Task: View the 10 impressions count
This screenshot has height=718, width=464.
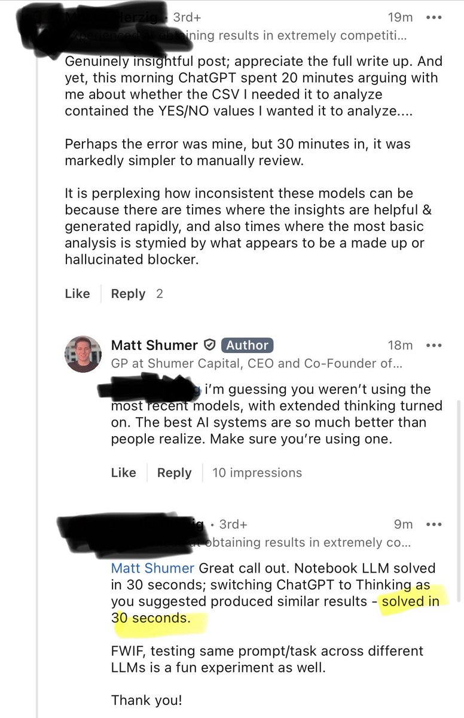Action: (x=257, y=473)
